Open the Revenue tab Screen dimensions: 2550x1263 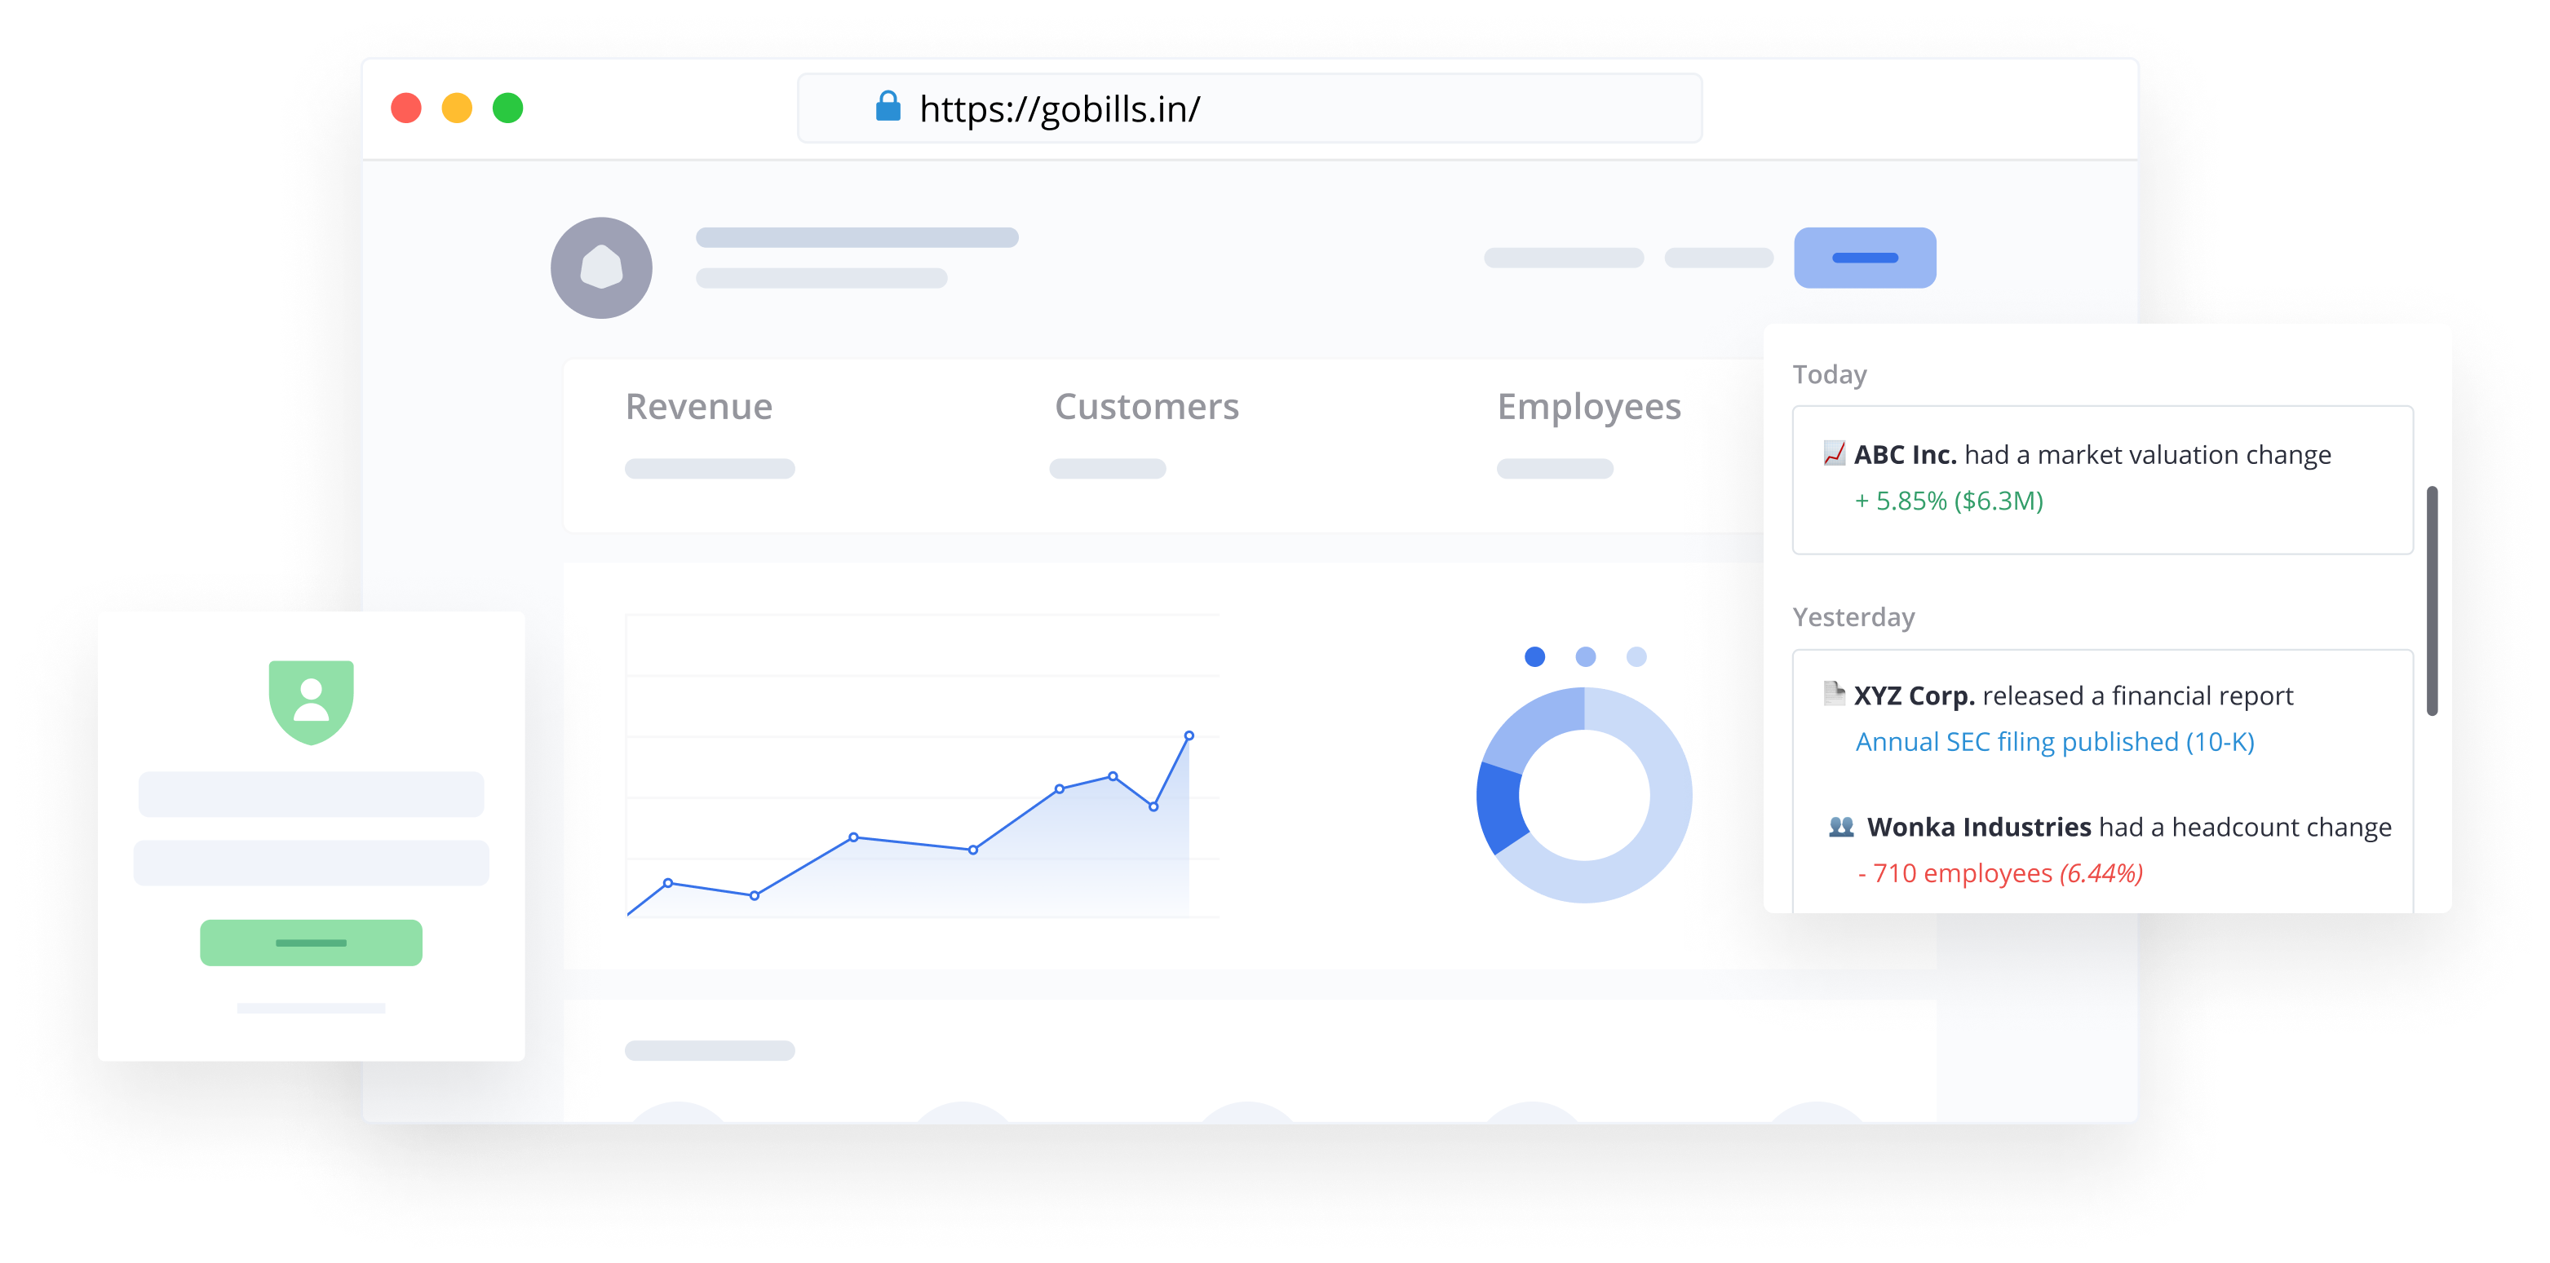(698, 407)
